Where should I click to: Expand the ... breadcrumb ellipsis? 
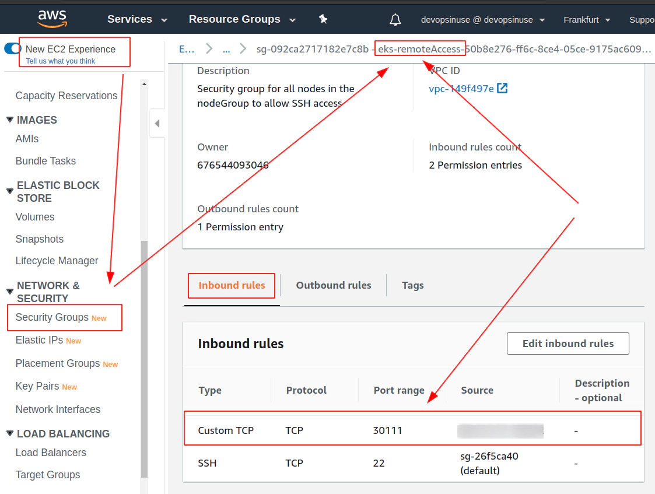click(x=226, y=49)
